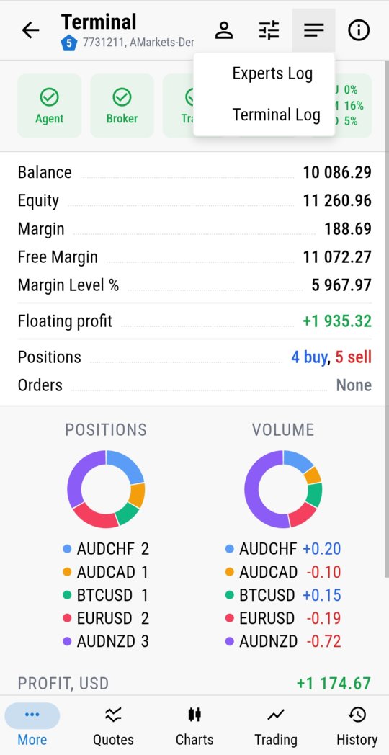
Task: Open the info circle icon
Action: click(359, 30)
